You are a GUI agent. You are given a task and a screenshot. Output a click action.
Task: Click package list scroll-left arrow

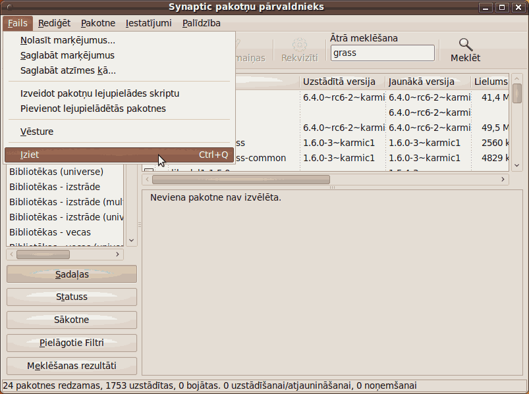click(x=147, y=180)
